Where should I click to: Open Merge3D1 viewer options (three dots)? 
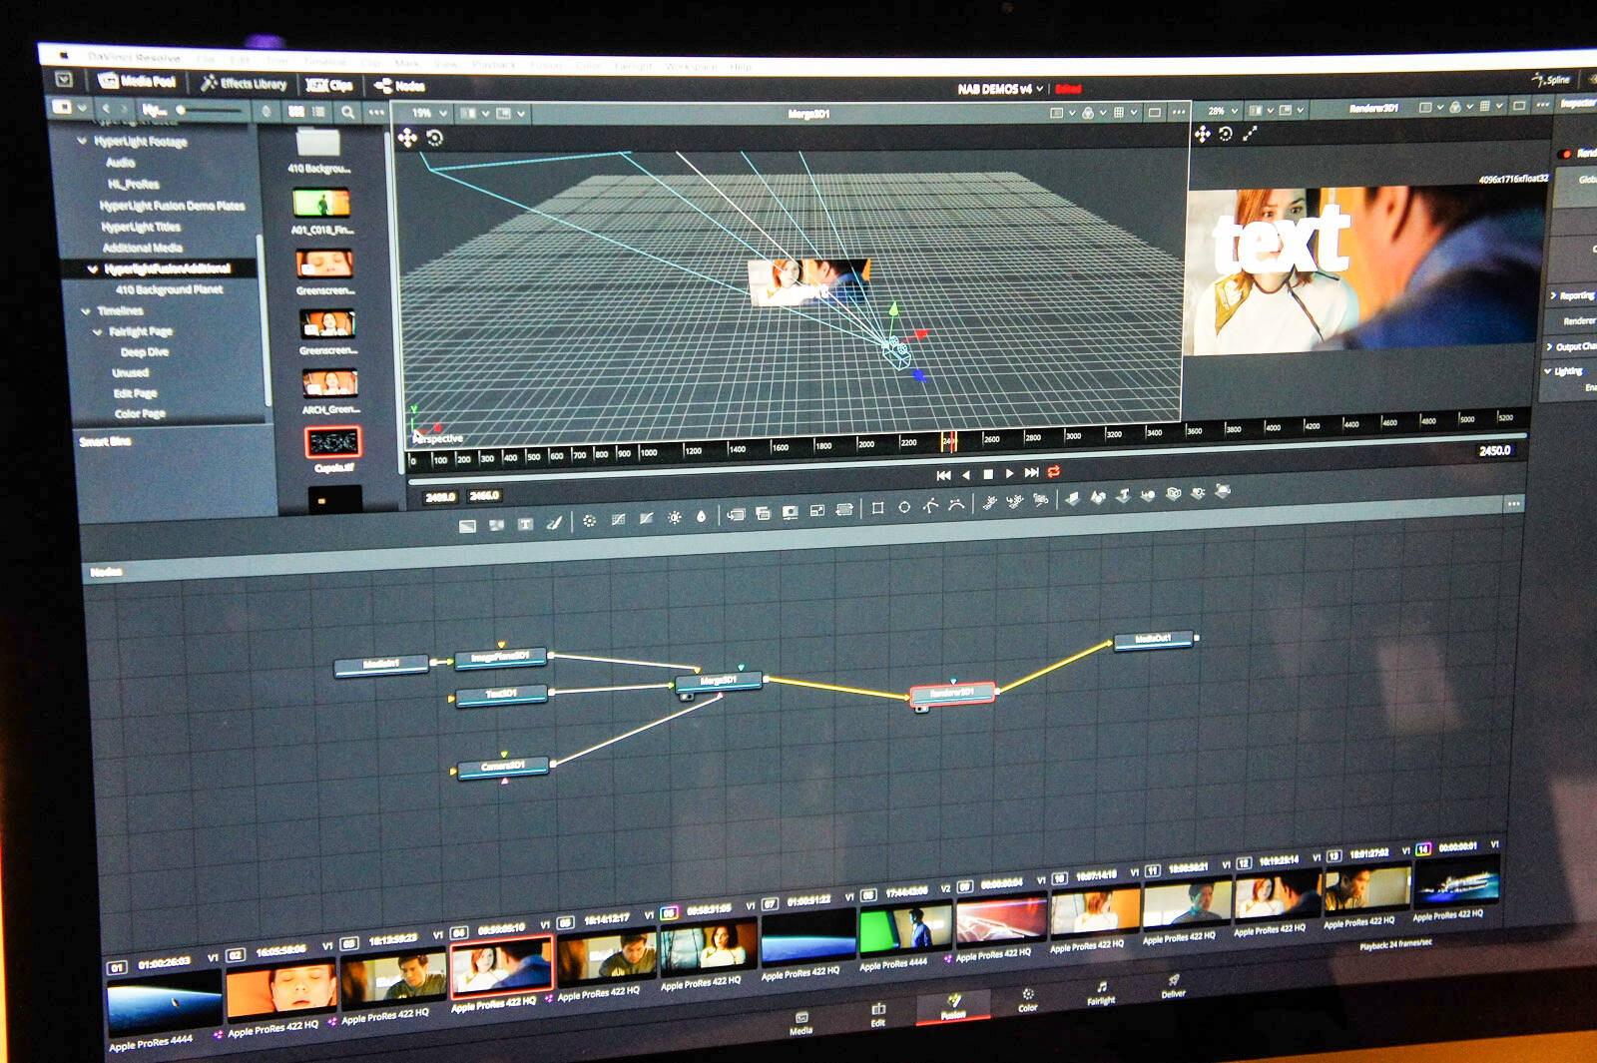coord(1178,113)
